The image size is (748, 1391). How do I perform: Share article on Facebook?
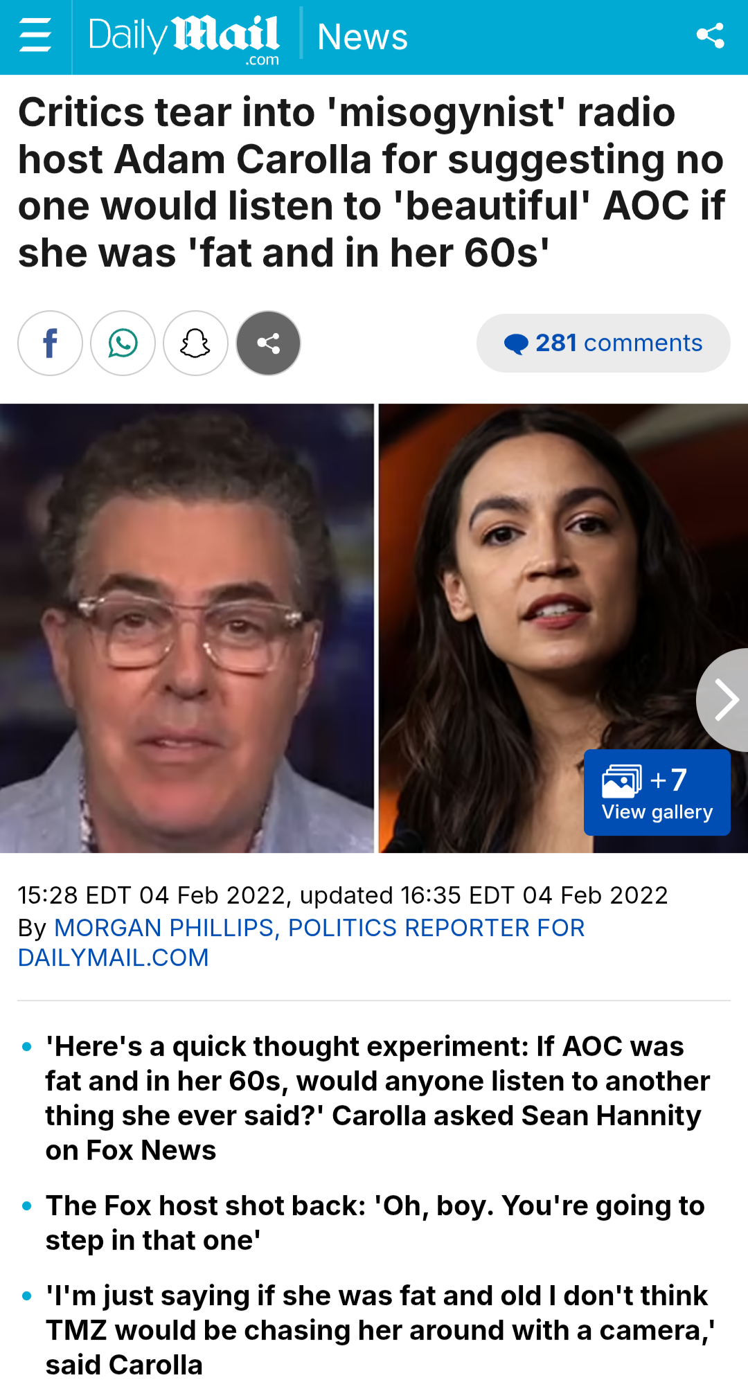coord(50,343)
